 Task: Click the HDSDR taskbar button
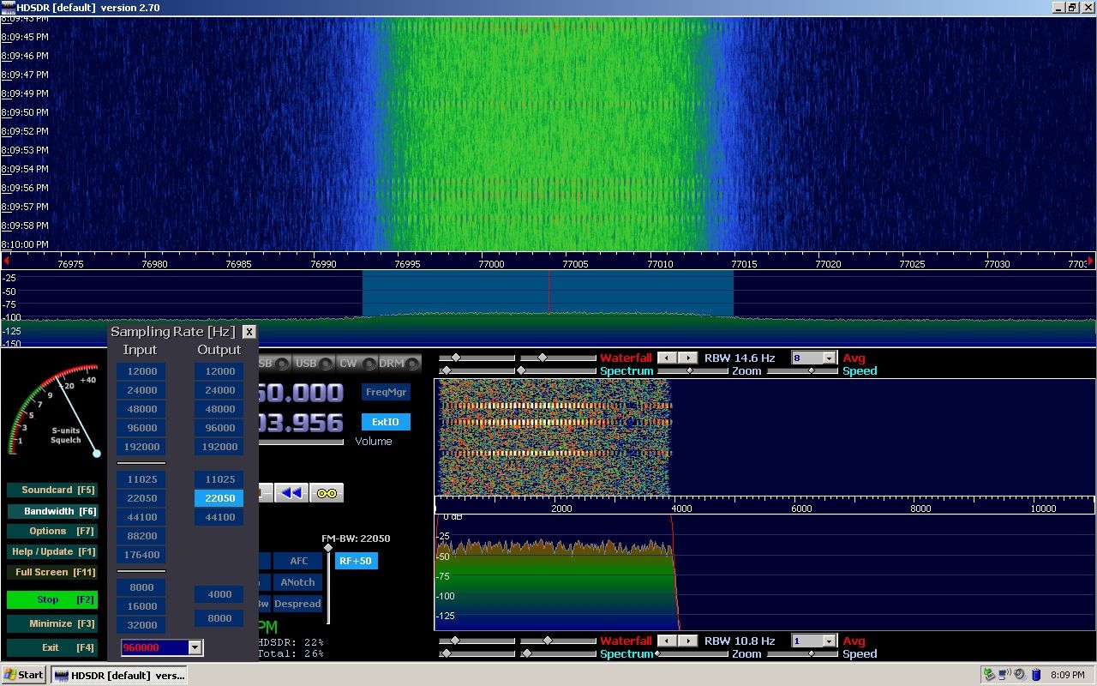(x=118, y=675)
